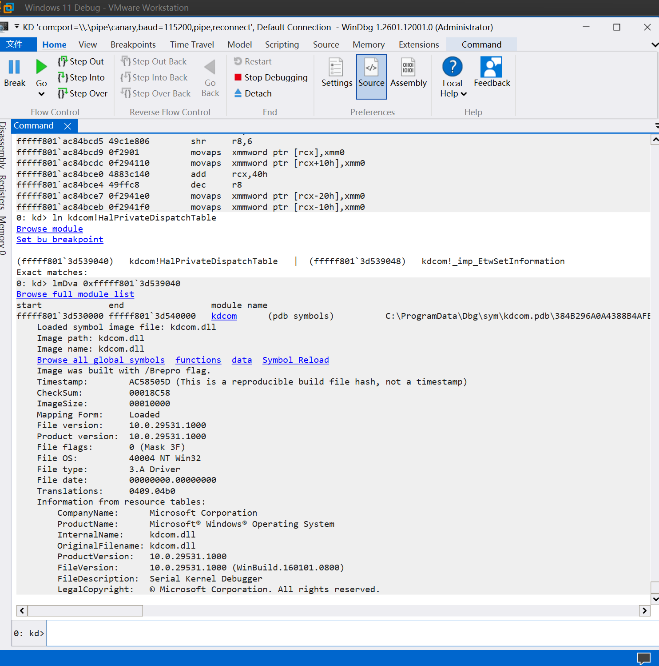Click the horizontal scrollbar left arrow
This screenshot has height=666, width=659.
click(x=22, y=611)
